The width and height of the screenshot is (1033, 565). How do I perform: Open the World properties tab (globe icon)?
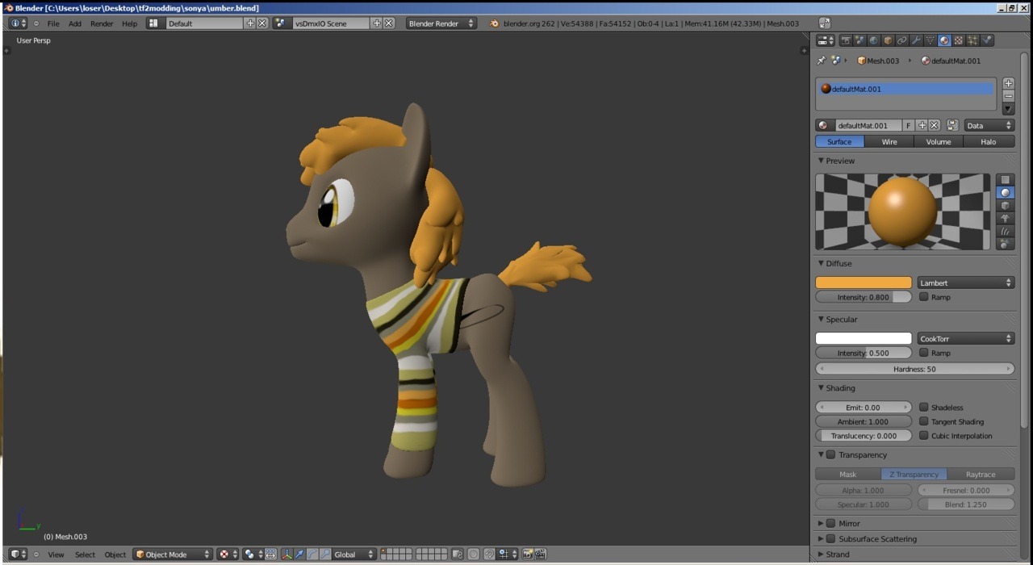pos(874,40)
